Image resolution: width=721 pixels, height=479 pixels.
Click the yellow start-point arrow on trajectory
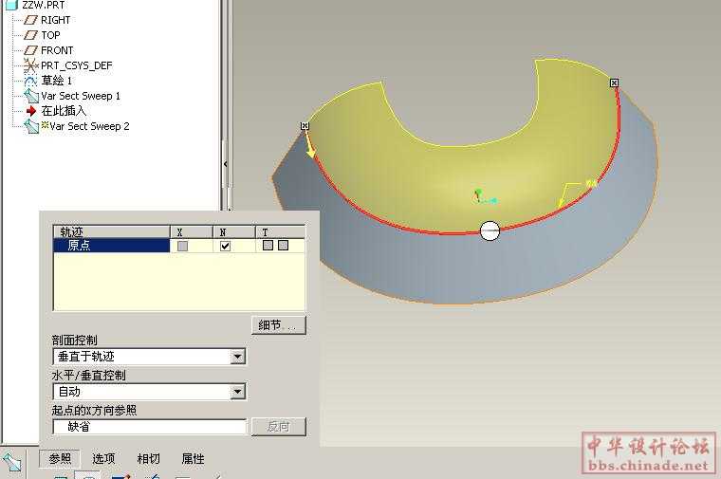310,150
